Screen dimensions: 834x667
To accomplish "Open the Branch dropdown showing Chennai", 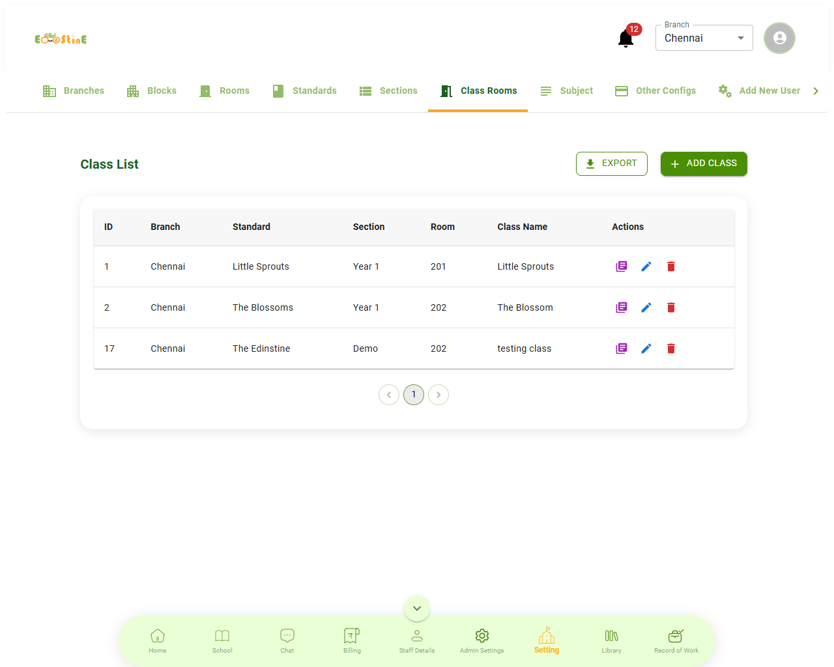I will [704, 38].
